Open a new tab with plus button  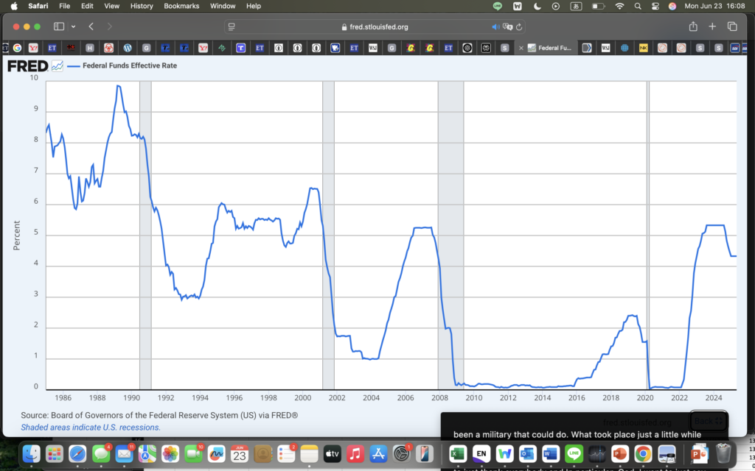click(x=712, y=26)
